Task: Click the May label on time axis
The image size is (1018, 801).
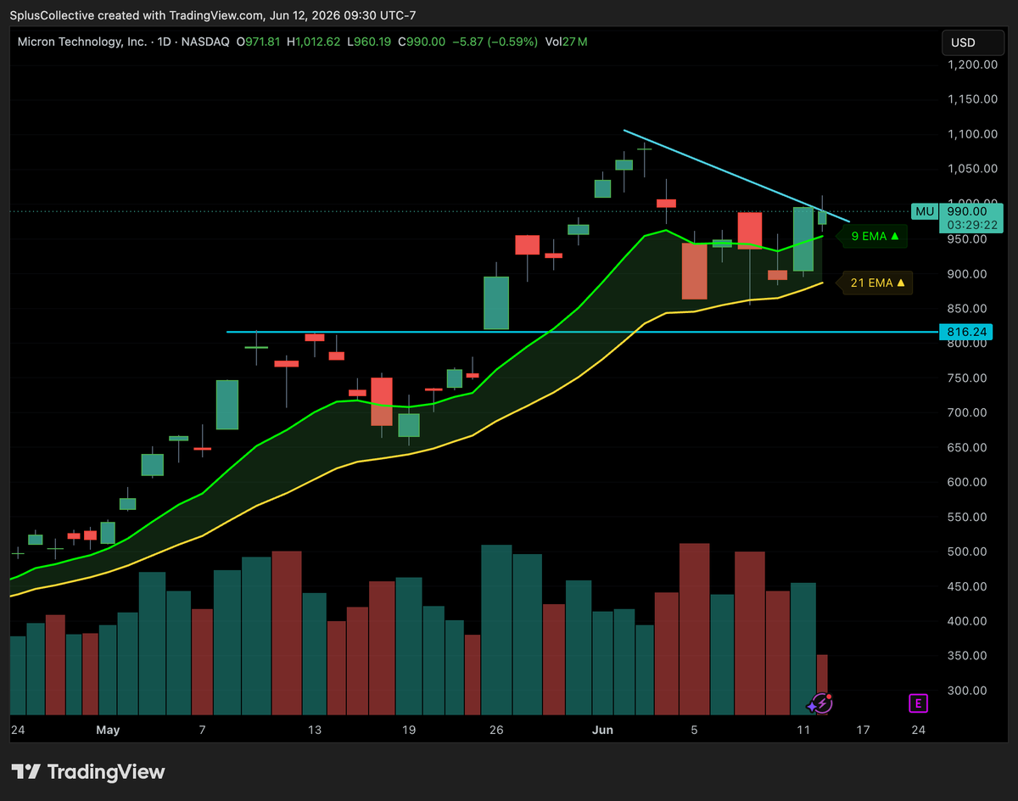Action: click(108, 730)
